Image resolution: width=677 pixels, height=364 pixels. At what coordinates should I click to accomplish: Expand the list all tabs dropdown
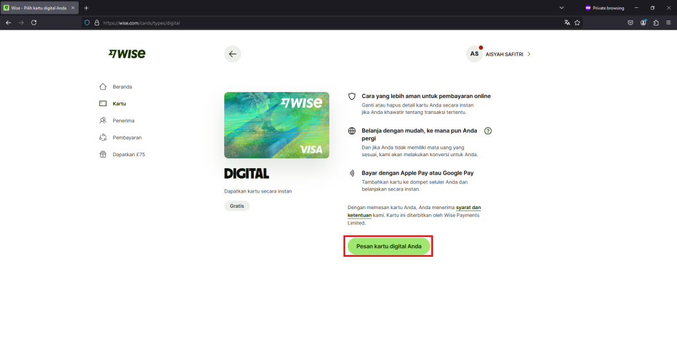tap(561, 8)
